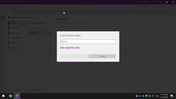This screenshot has width=176, height=99.
Task: Click the Share button at top right
Action: (161, 7)
